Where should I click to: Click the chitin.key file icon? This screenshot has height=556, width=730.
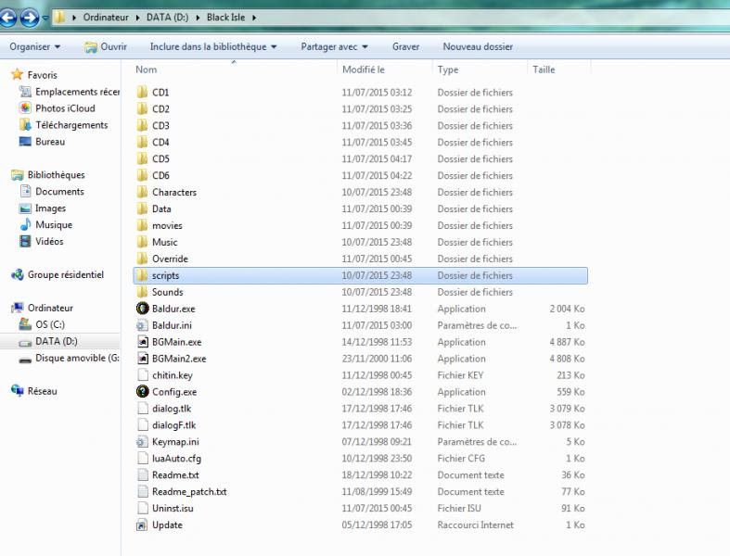(143, 375)
